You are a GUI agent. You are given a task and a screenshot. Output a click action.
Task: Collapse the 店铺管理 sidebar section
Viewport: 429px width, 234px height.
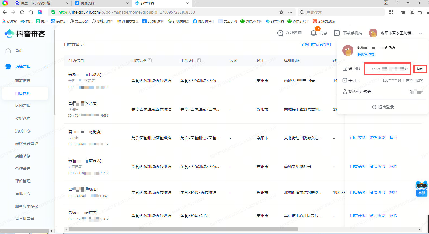pos(46,67)
